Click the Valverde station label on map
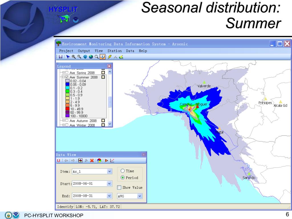The height and width of the screenshot is (219, 292). [204, 86]
